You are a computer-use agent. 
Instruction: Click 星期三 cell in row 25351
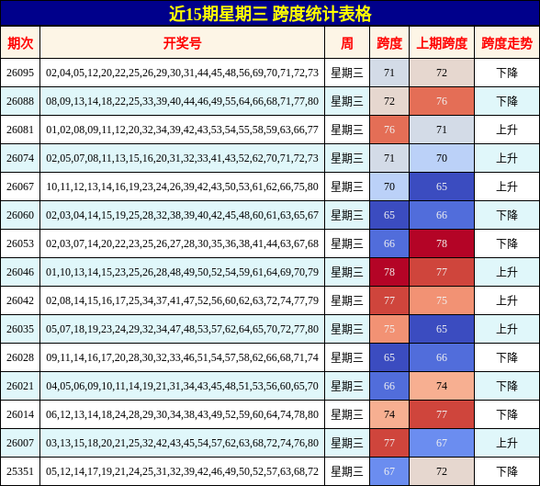coord(347,471)
